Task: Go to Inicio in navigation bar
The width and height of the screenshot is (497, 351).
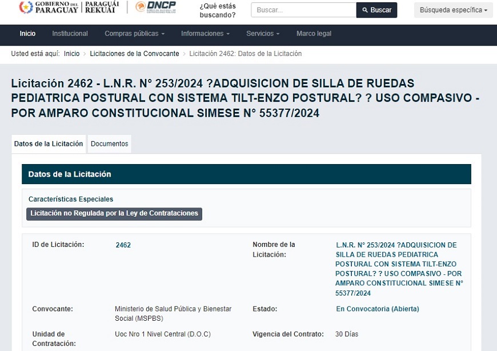Action: tap(27, 34)
